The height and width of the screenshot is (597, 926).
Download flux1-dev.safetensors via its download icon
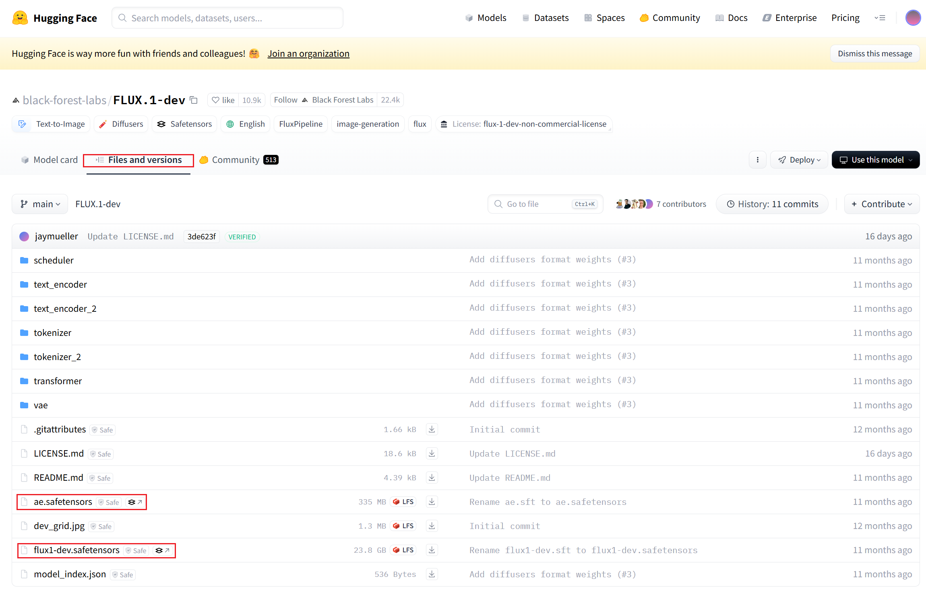(x=432, y=550)
